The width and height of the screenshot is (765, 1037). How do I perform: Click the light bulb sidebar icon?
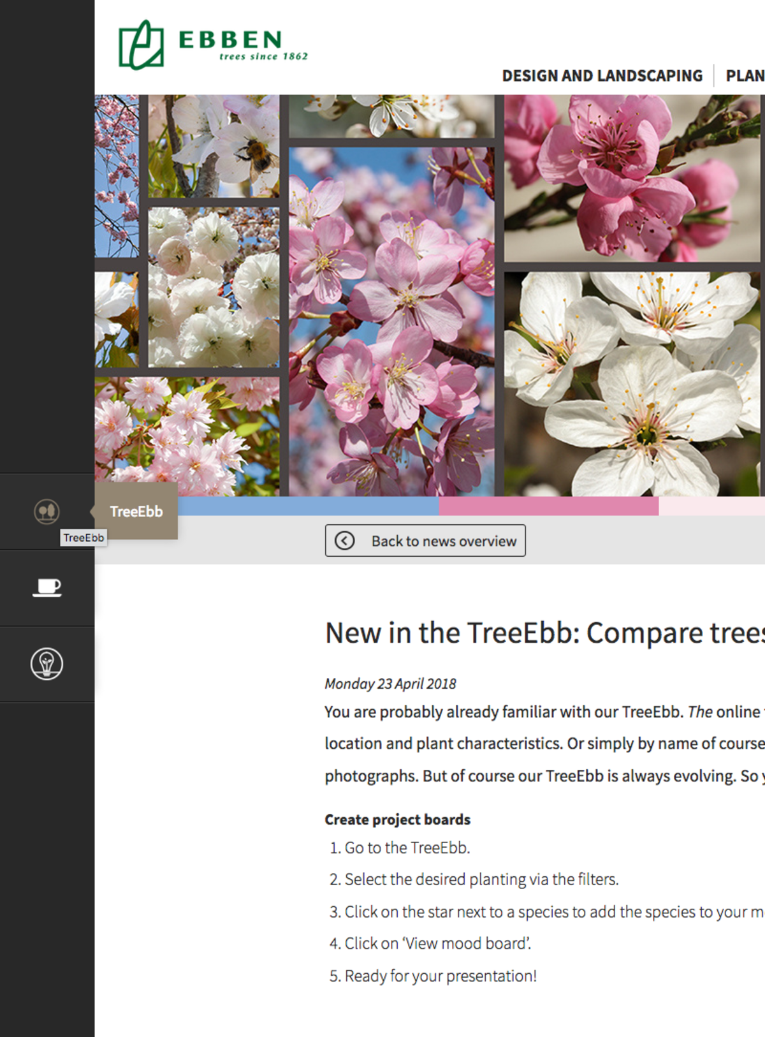(47, 664)
